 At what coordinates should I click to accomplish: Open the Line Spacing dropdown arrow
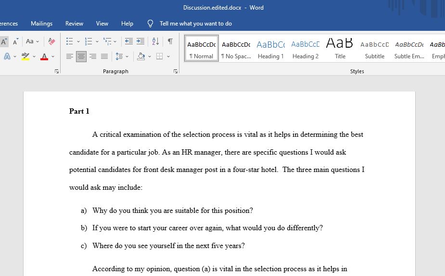click(127, 56)
